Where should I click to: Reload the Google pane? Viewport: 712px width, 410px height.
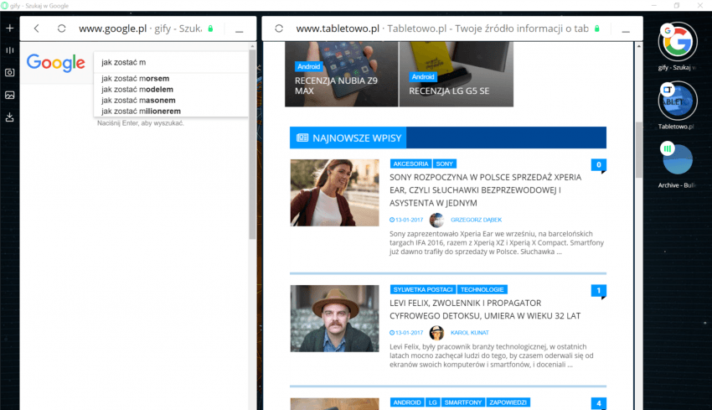(61, 29)
